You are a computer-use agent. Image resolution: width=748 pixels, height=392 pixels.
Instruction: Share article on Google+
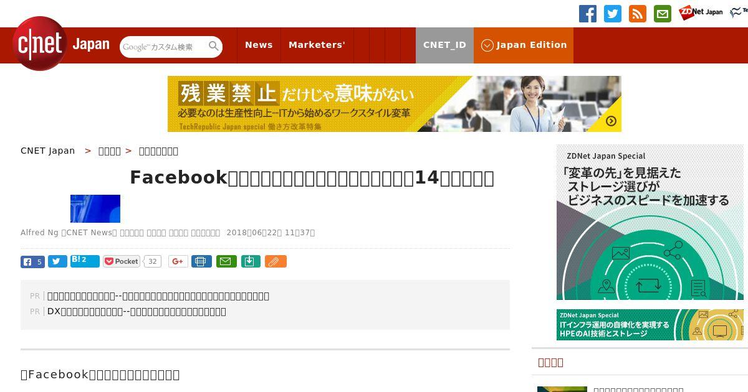coord(178,261)
